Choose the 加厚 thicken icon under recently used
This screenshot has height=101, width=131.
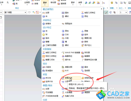(x=46, y=13)
